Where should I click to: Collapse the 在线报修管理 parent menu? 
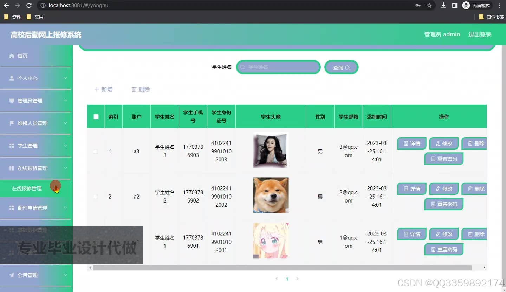click(36, 168)
